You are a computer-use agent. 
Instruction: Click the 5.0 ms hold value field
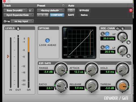pyautogui.click(x=108, y=72)
